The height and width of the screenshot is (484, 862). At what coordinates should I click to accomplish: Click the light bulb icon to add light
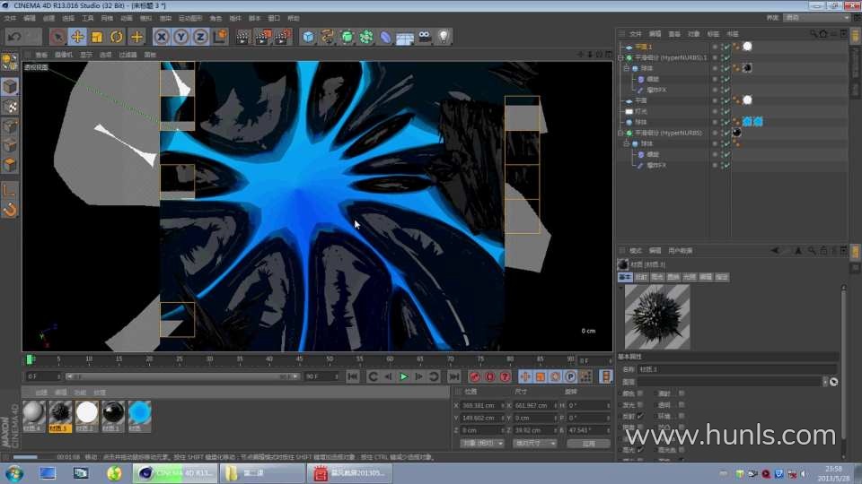point(443,37)
